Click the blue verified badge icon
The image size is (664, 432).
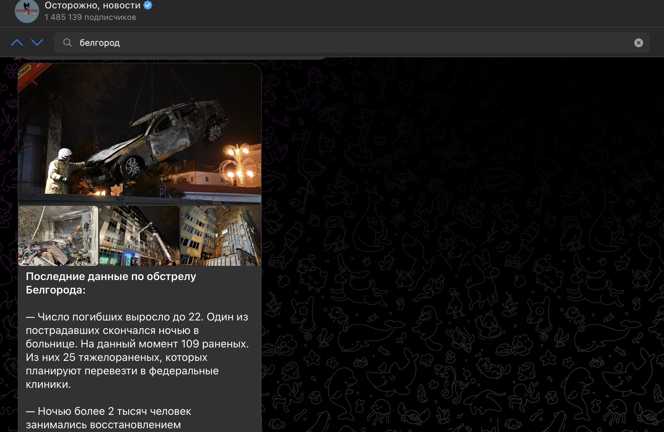coord(148,5)
